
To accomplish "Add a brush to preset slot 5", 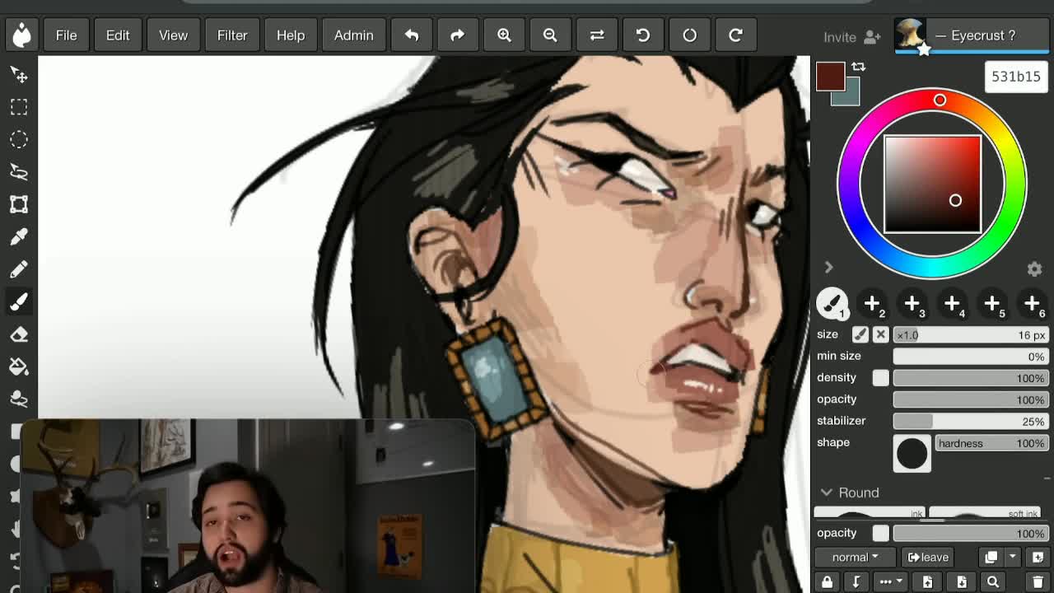I will click(991, 304).
